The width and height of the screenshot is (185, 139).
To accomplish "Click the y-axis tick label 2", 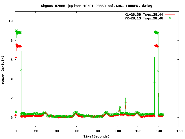I will (x=12, y=98).
